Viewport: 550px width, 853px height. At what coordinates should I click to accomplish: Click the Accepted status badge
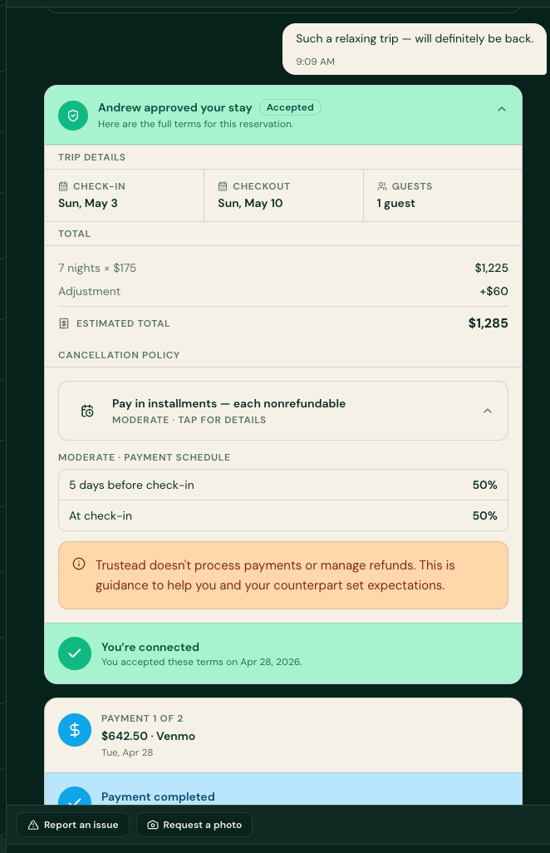(x=290, y=107)
